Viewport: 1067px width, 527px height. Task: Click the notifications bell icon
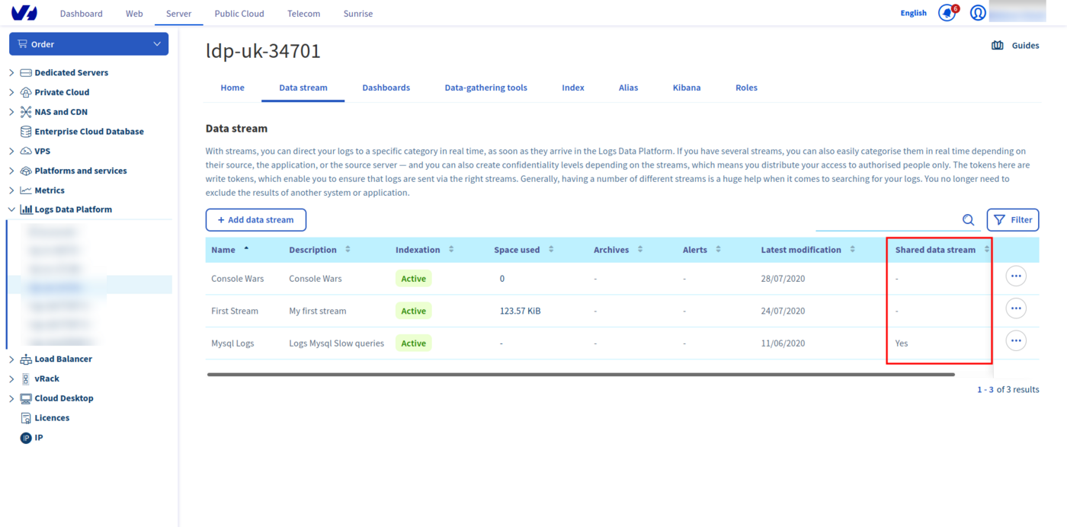[947, 13]
